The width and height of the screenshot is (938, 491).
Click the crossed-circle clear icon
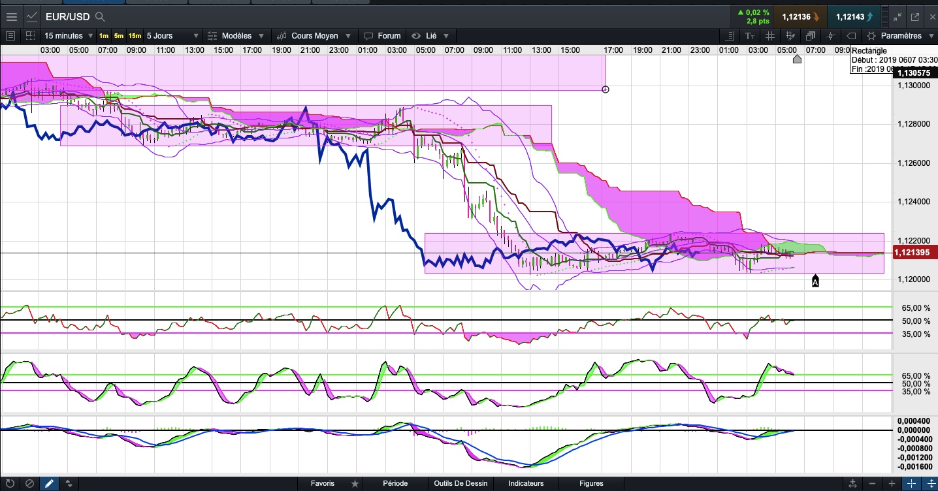pyautogui.click(x=29, y=484)
